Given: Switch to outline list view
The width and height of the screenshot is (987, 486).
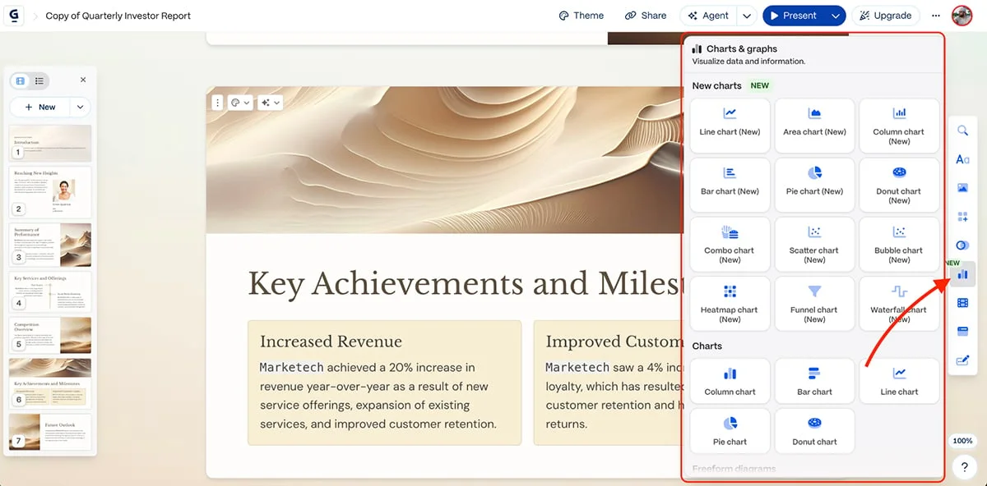Looking at the screenshot, I should [x=39, y=80].
